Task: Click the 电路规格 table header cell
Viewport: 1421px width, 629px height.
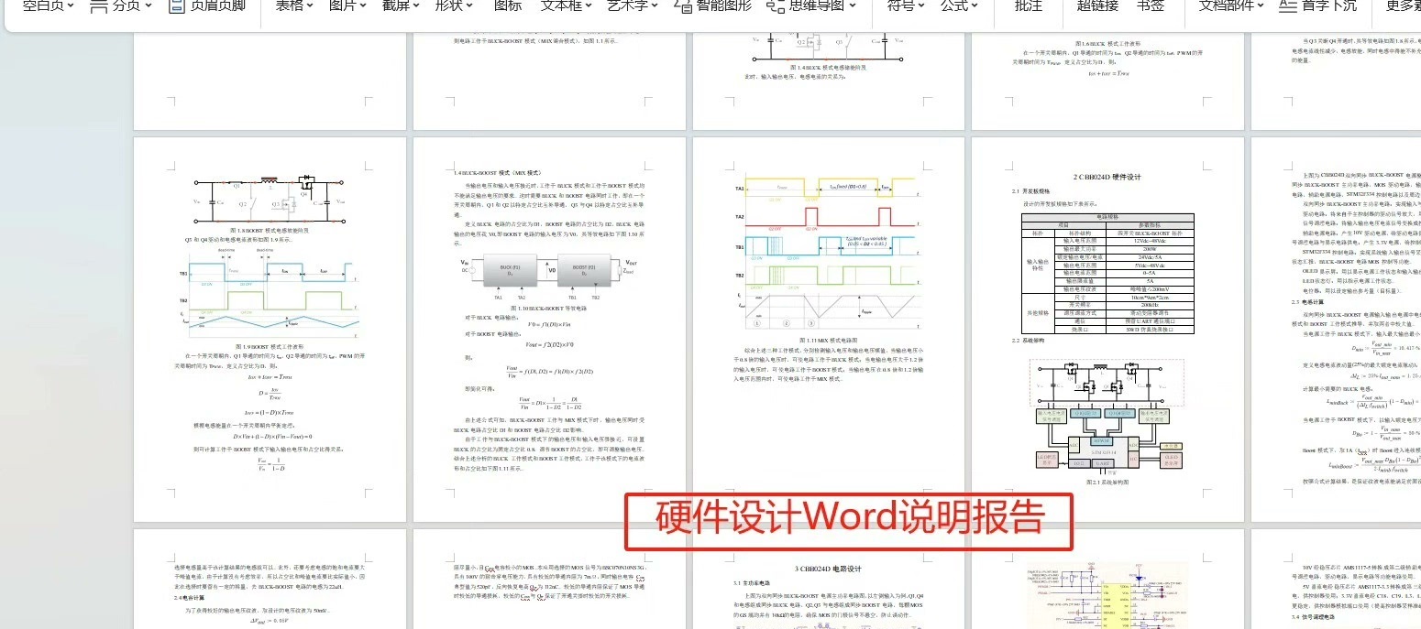Action: point(1108,217)
